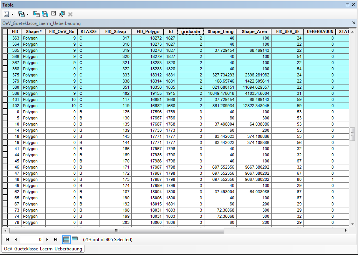Click Switch Selection icon
The width and height of the screenshot is (358, 255).
click(45, 14)
